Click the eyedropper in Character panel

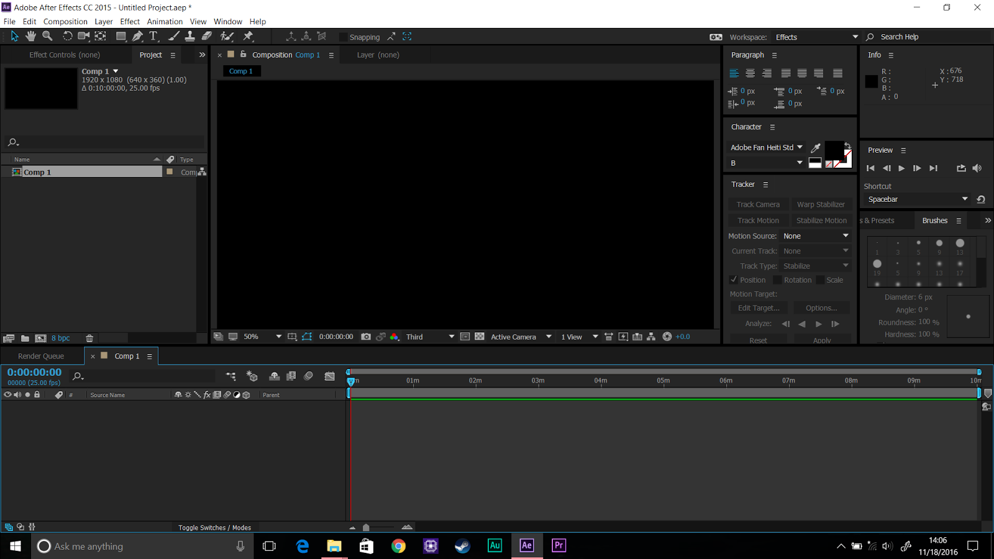816,148
